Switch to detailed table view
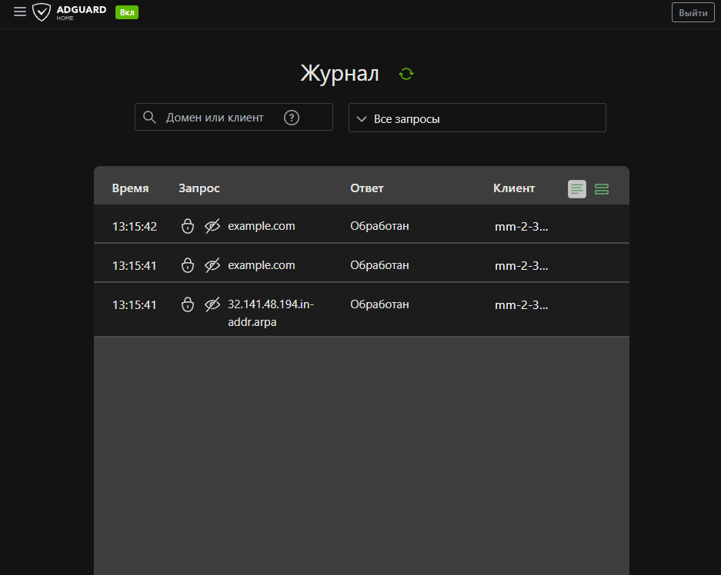Viewport: 721px width, 575px height. [602, 189]
